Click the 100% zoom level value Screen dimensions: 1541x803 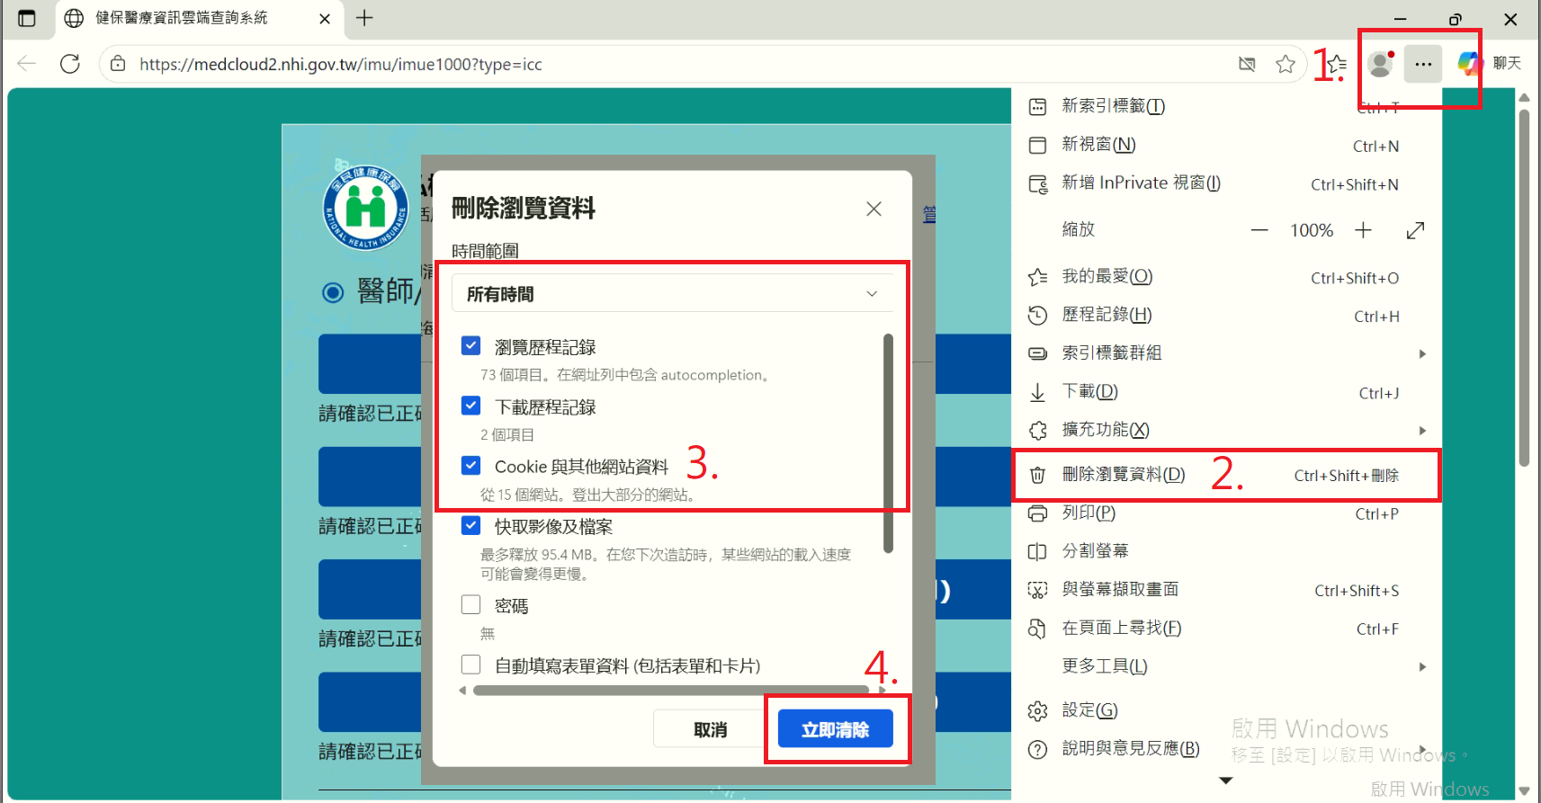tap(1312, 230)
